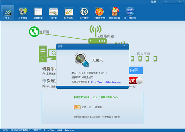
Task: Open the 首页 home toolbar icon
Action: 7,13
